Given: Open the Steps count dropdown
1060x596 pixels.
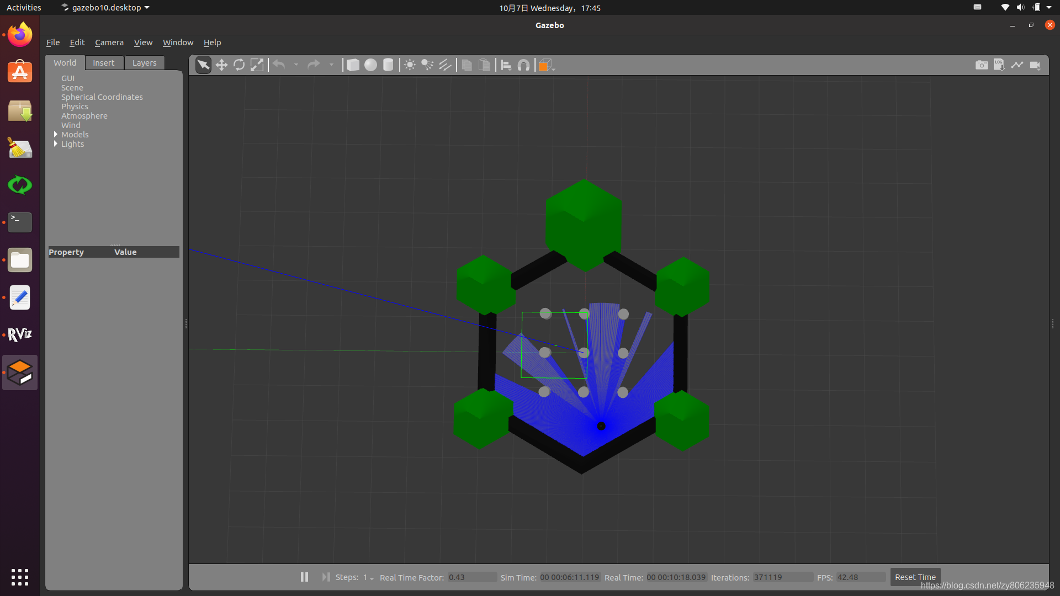Looking at the screenshot, I should click(x=368, y=577).
